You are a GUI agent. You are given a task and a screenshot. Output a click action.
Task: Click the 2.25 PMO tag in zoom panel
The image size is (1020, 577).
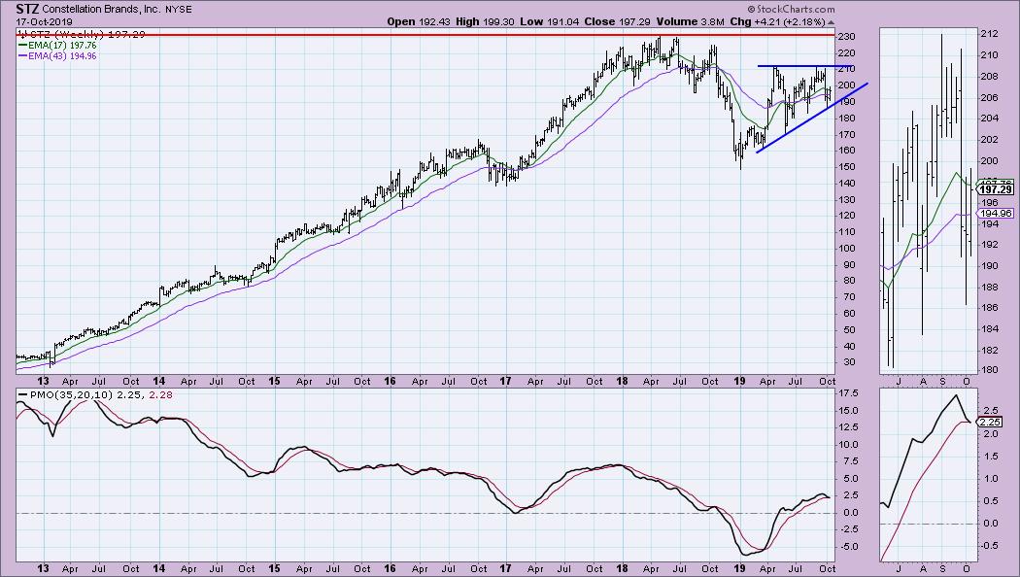990,423
